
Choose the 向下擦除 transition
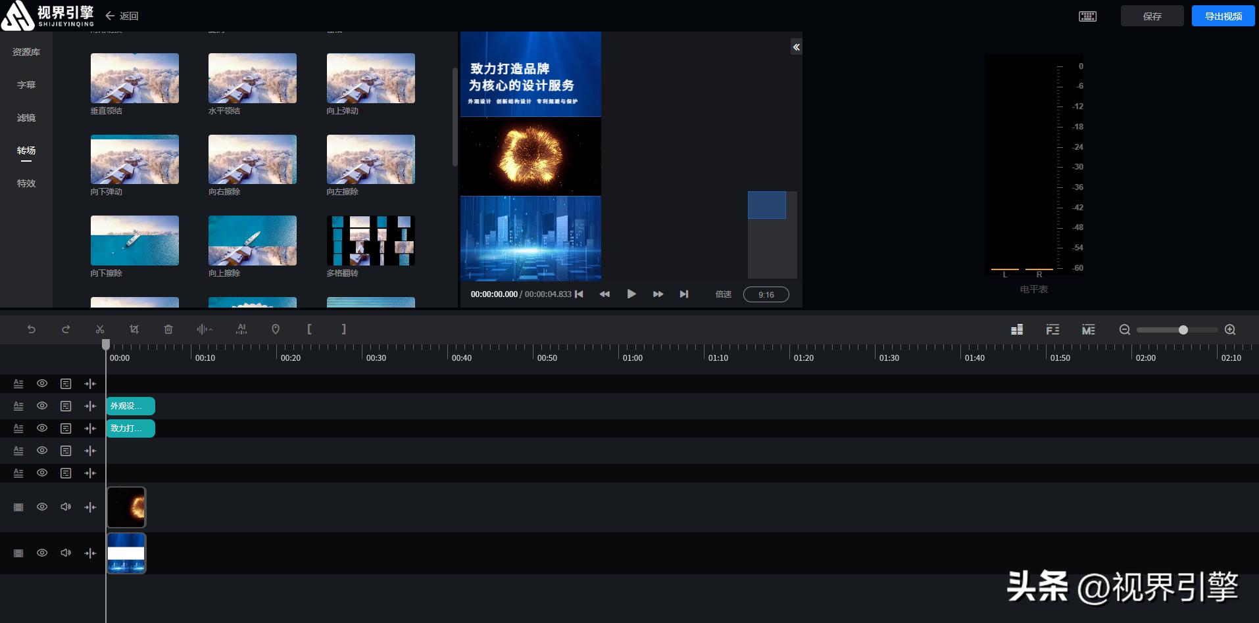point(135,241)
